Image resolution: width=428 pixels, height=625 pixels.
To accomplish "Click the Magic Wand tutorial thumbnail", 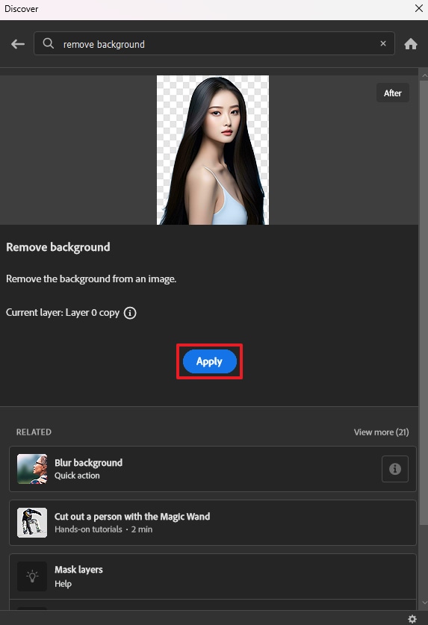I will point(32,523).
